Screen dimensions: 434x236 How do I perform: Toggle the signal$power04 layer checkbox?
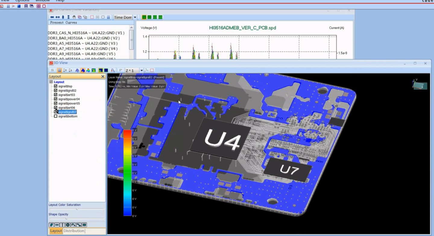tap(55, 99)
